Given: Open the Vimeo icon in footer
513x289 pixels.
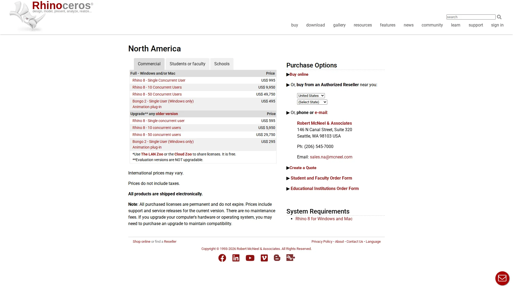Looking at the screenshot, I should pyautogui.click(x=264, y=258).
